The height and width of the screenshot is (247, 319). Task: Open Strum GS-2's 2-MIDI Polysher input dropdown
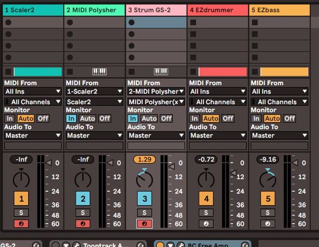pos(156,91)
